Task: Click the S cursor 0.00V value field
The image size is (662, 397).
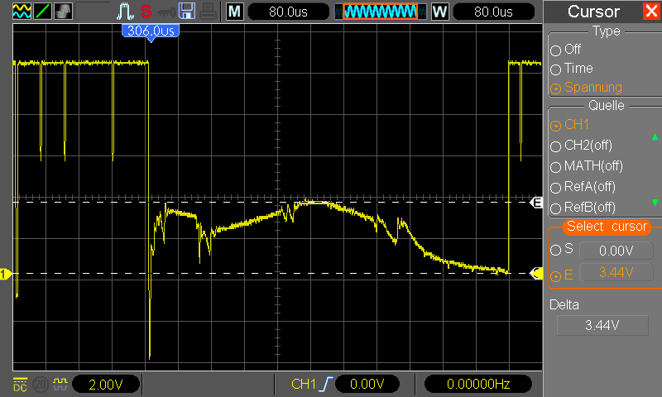Action: coord(616,251)
